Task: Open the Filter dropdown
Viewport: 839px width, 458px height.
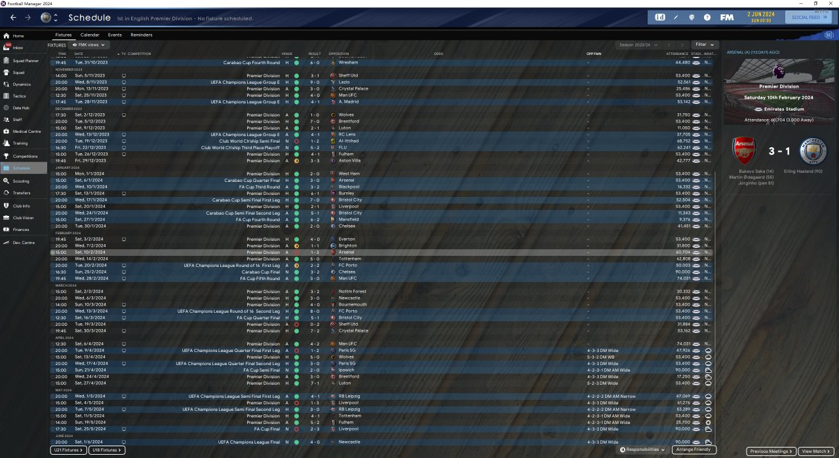Action: point(705,45)
